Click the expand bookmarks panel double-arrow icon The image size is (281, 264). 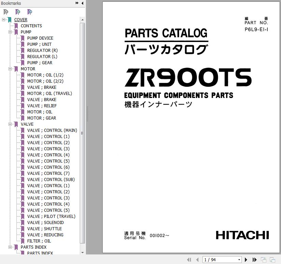(x=77, y=3)
